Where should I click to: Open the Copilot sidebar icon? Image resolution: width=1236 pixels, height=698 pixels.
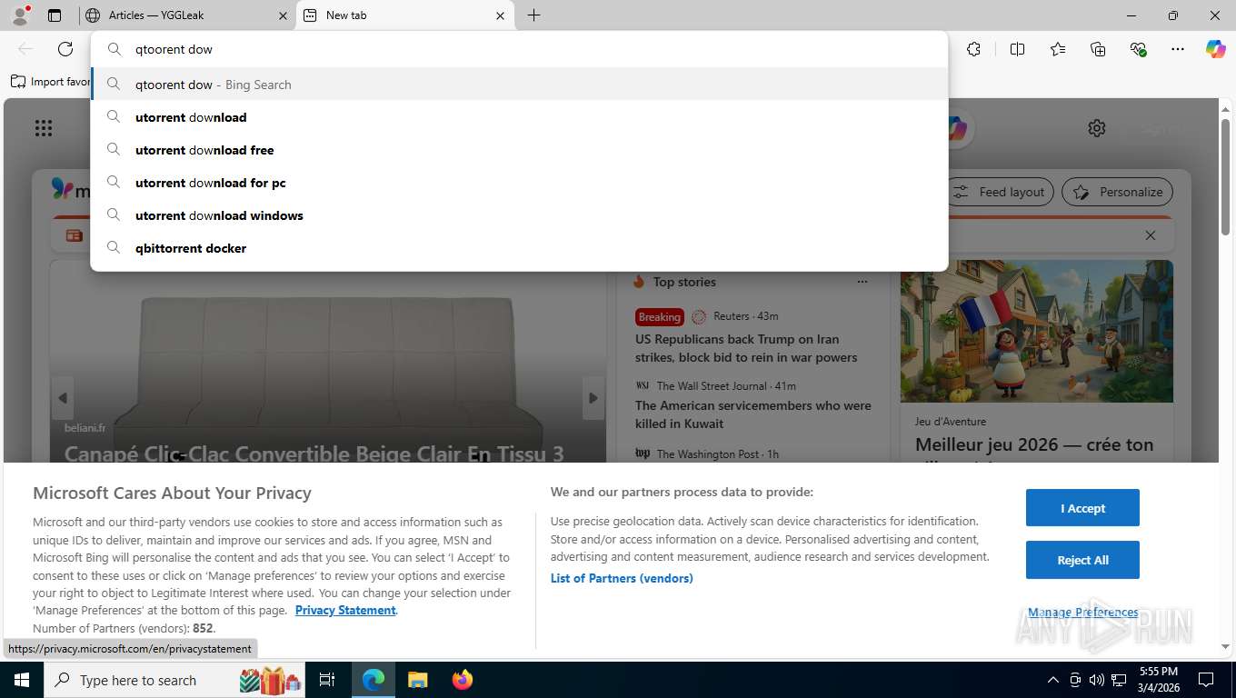pos(1216,49)
